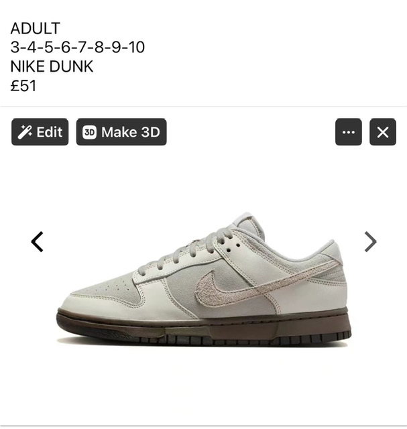Click the lace eyelet holes near the collar
Image resolution: width=407 pixels, height=429 pixels.
coord(233,247)
